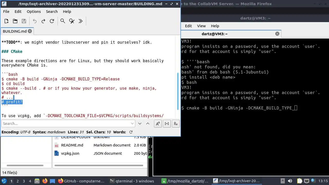Click the '2.0 KiB' size cell for README.md

tap(140, 145)
